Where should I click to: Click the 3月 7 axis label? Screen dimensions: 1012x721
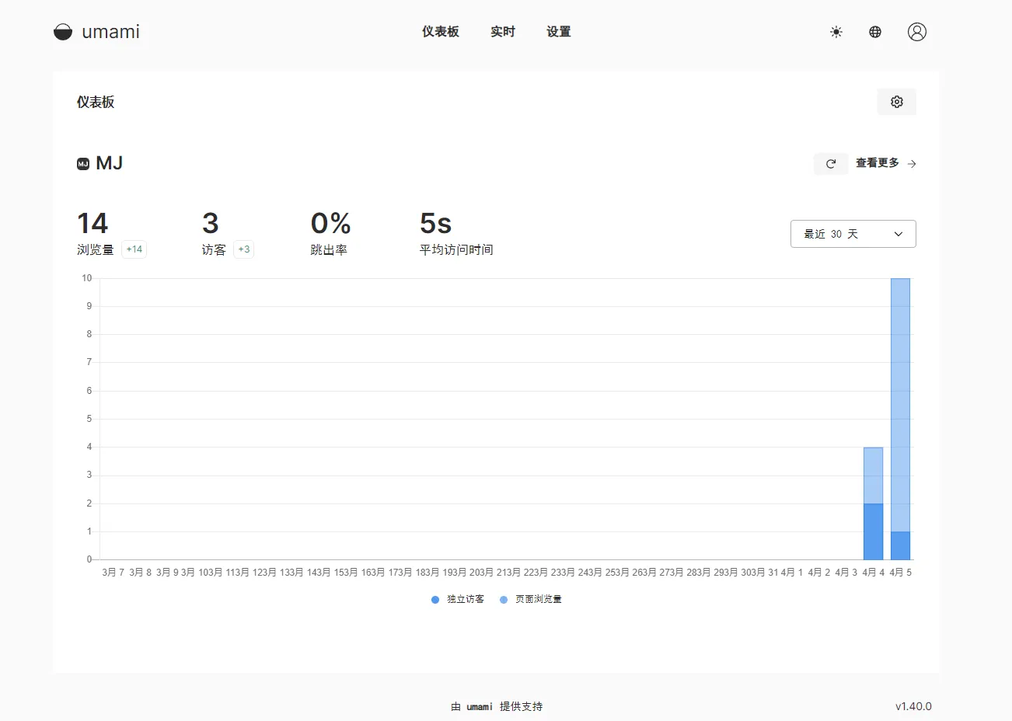click(x=113, y=573)
